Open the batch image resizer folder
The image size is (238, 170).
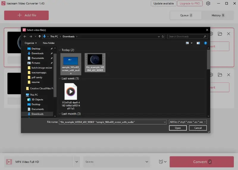(42, 68)
